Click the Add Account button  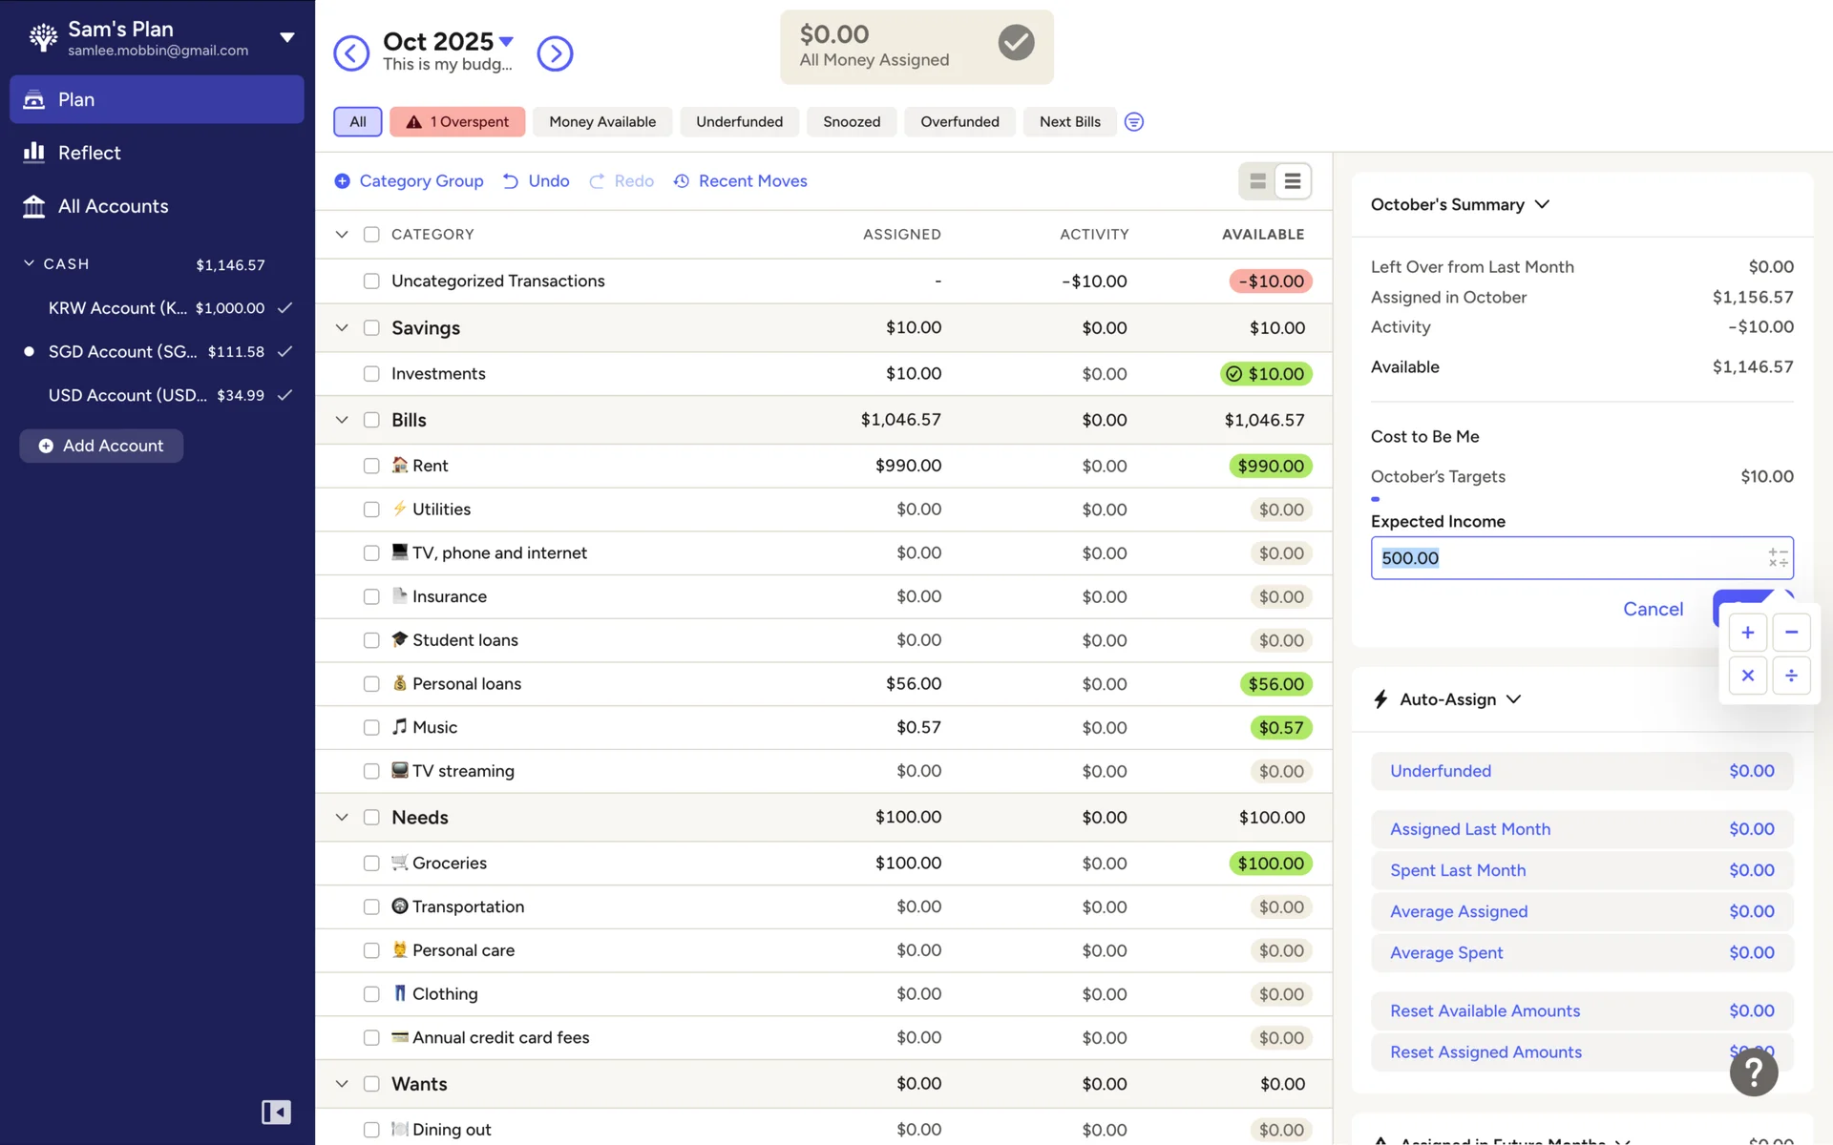101,446
